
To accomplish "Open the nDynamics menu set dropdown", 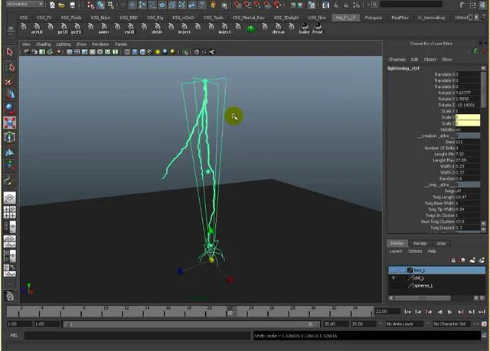I will point(25,4).
